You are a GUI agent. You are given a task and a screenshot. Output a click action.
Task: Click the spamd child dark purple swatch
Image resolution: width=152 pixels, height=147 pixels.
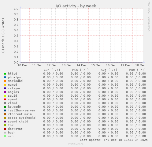5,122
